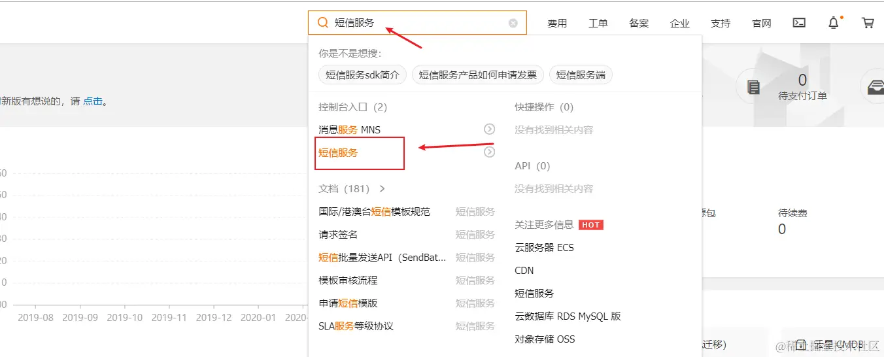Open 短信服务 console entry
The image size is (884, 357).
click(338, 152)
